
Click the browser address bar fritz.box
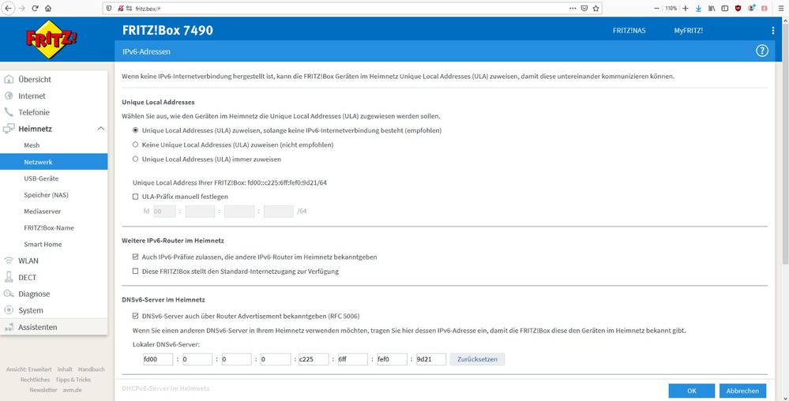[352, 9]
